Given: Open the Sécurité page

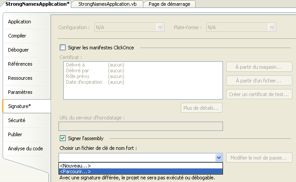Looking at the screenshot, I should tap(17, 120).
